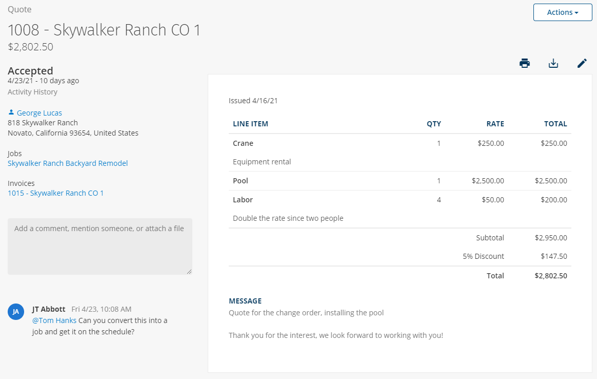Click the 5% Discount label
This screenshot has width=597, height=379.
tap(483, 256)
